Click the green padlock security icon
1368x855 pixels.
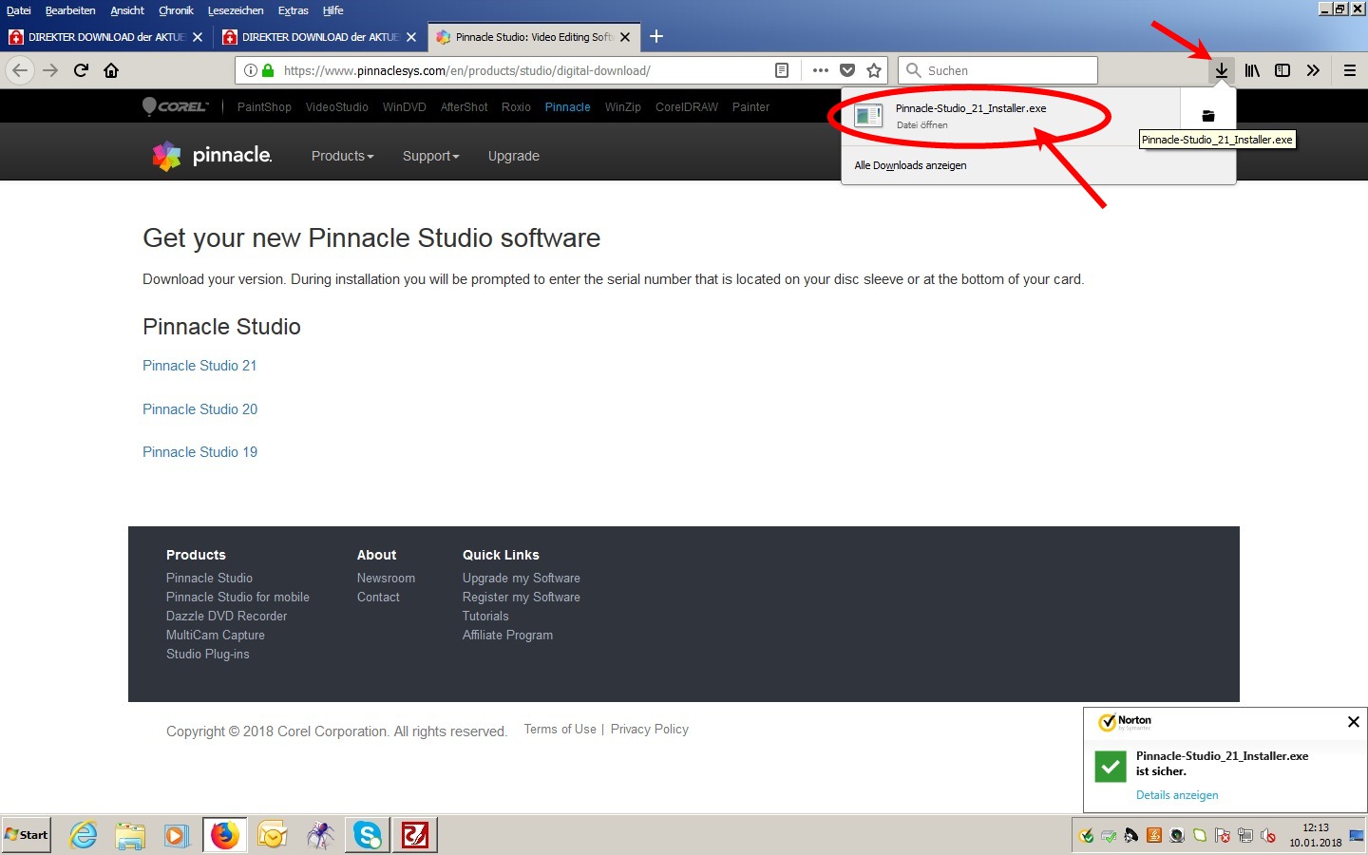268,70
